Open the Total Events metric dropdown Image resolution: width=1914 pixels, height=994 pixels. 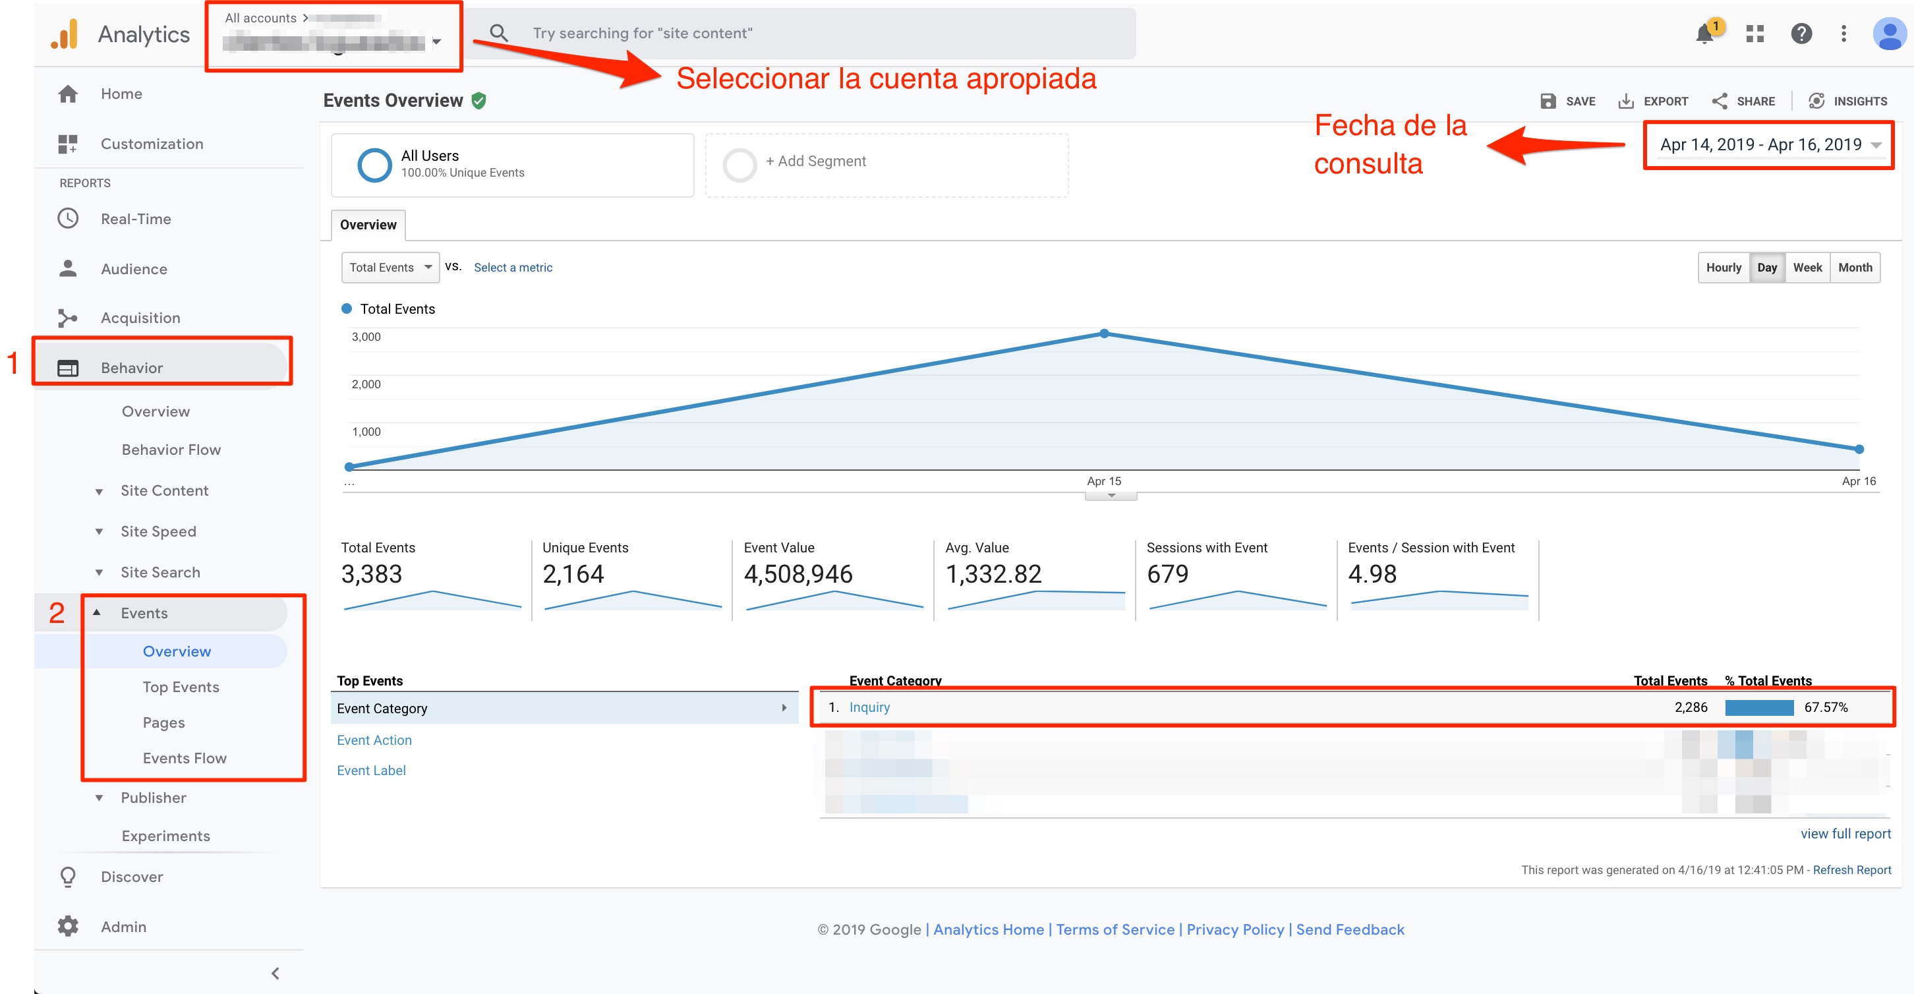(x=390, y=268)
